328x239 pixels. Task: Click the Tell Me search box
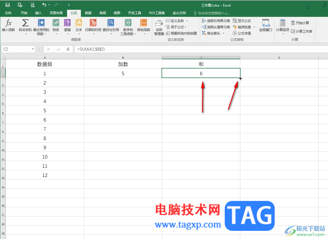point(212,13)
